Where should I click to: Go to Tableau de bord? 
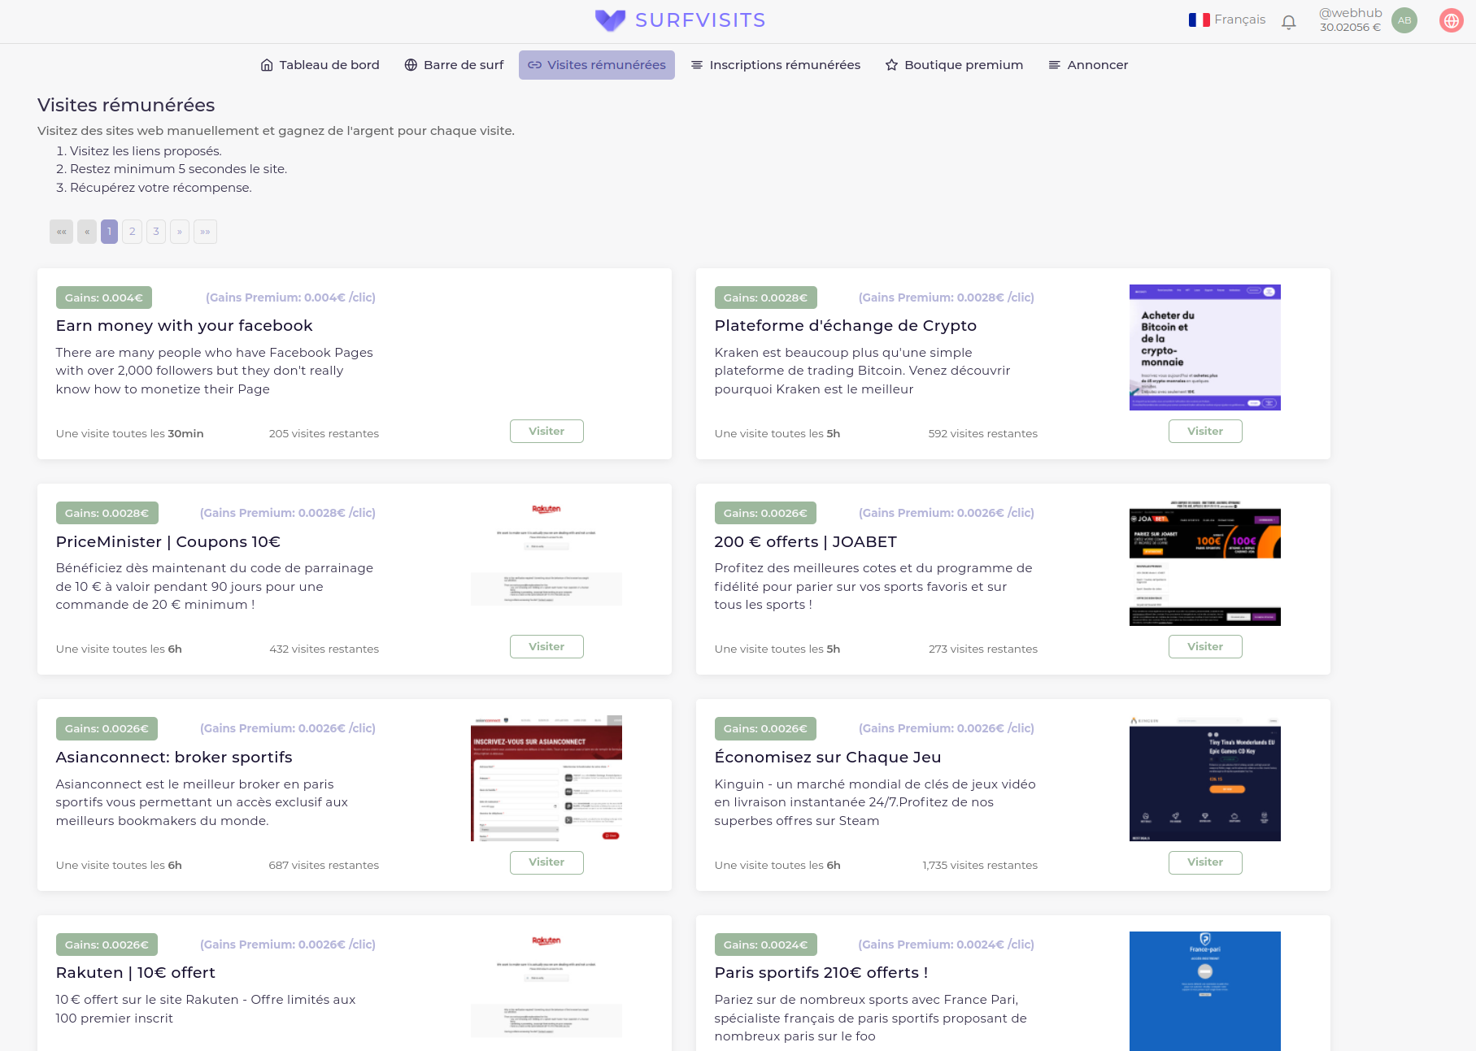[x=320, y=65]
